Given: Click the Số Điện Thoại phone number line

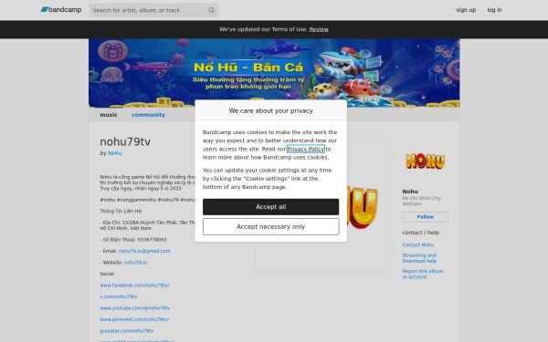Looking at the screenshot, I should [x=133, y=240].
